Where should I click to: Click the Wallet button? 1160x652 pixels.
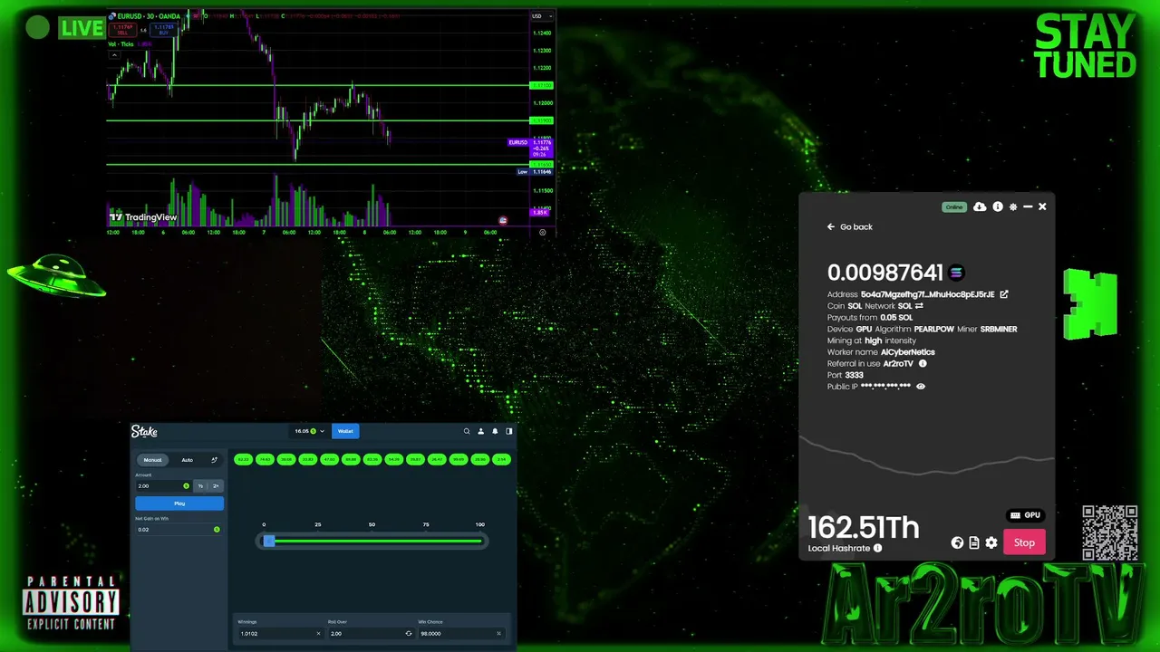tap(345, 431)
